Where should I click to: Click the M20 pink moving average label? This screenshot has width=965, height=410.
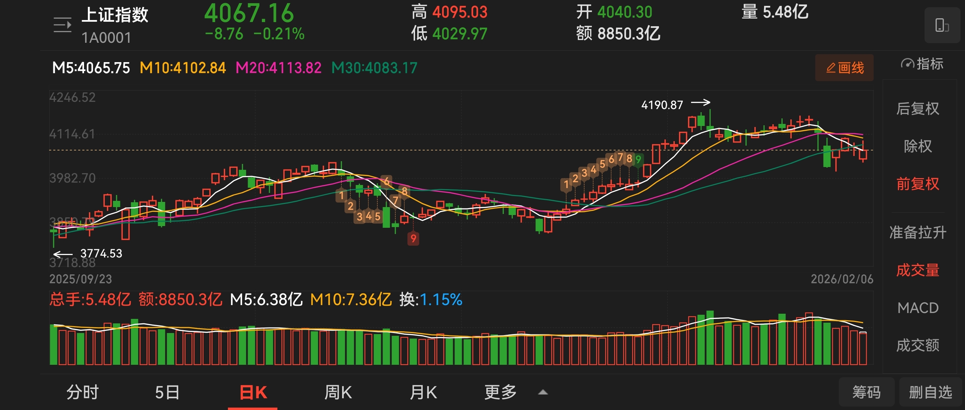[278, 68]
